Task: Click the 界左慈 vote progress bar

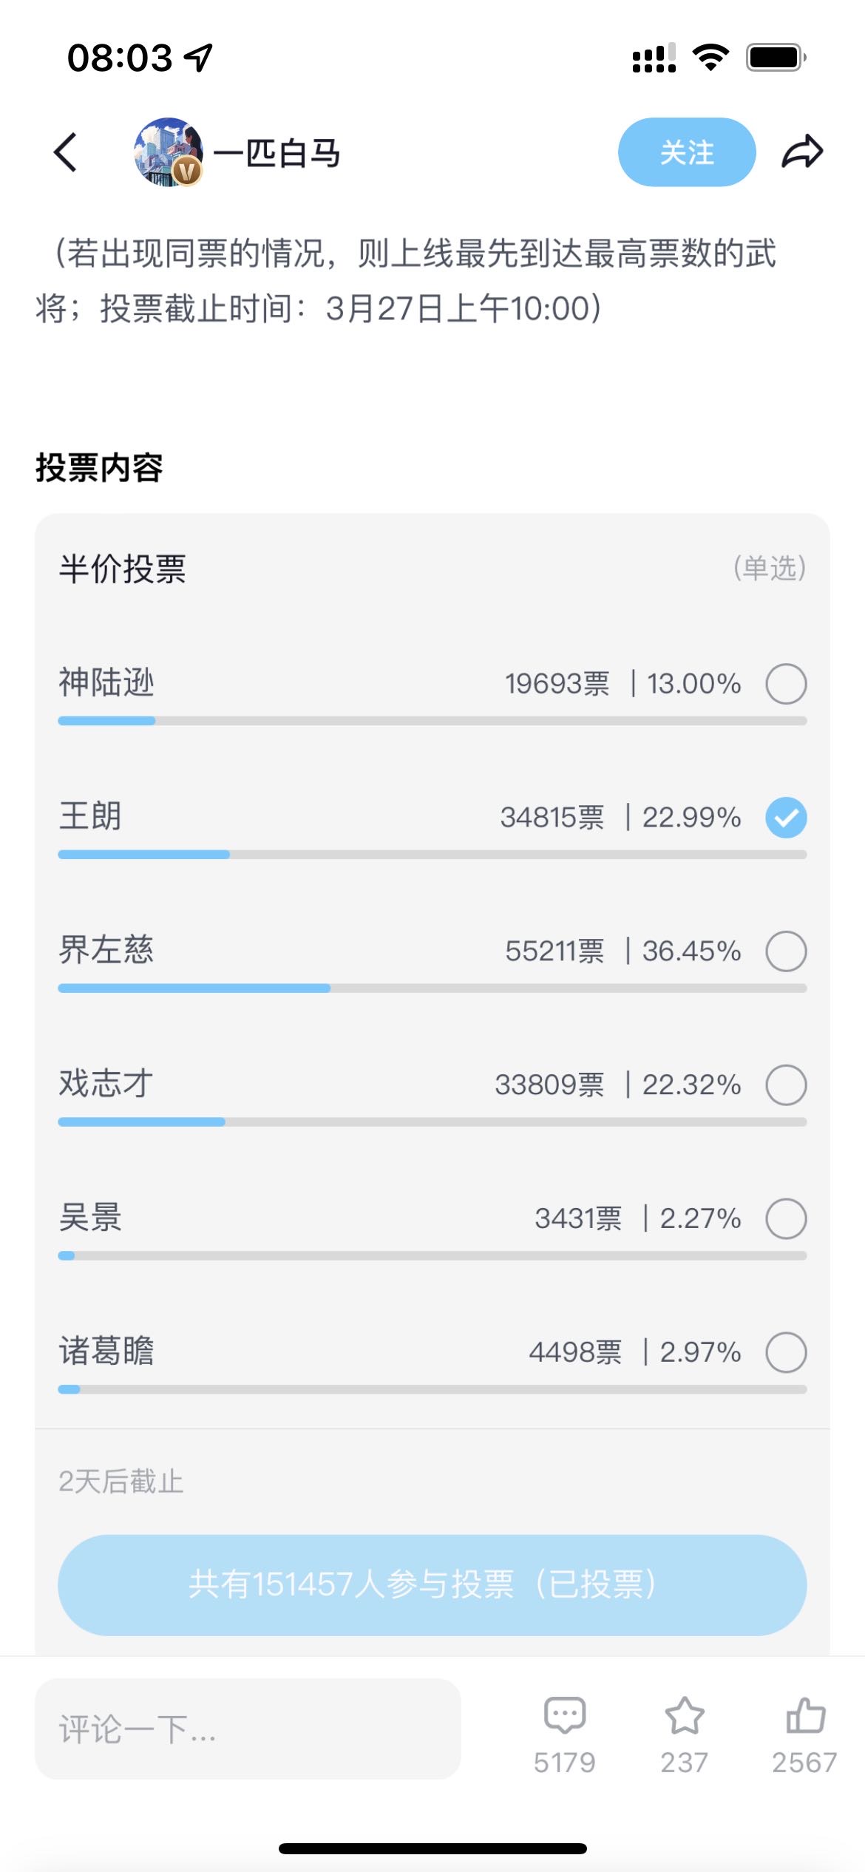Action: [x=432, y=988]
